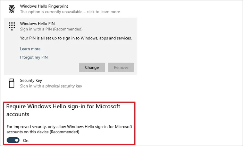This screenshot has width=243, height=146.
Task: Click the Require Windows Hello sign-in heading
Action: pos(63,110)
